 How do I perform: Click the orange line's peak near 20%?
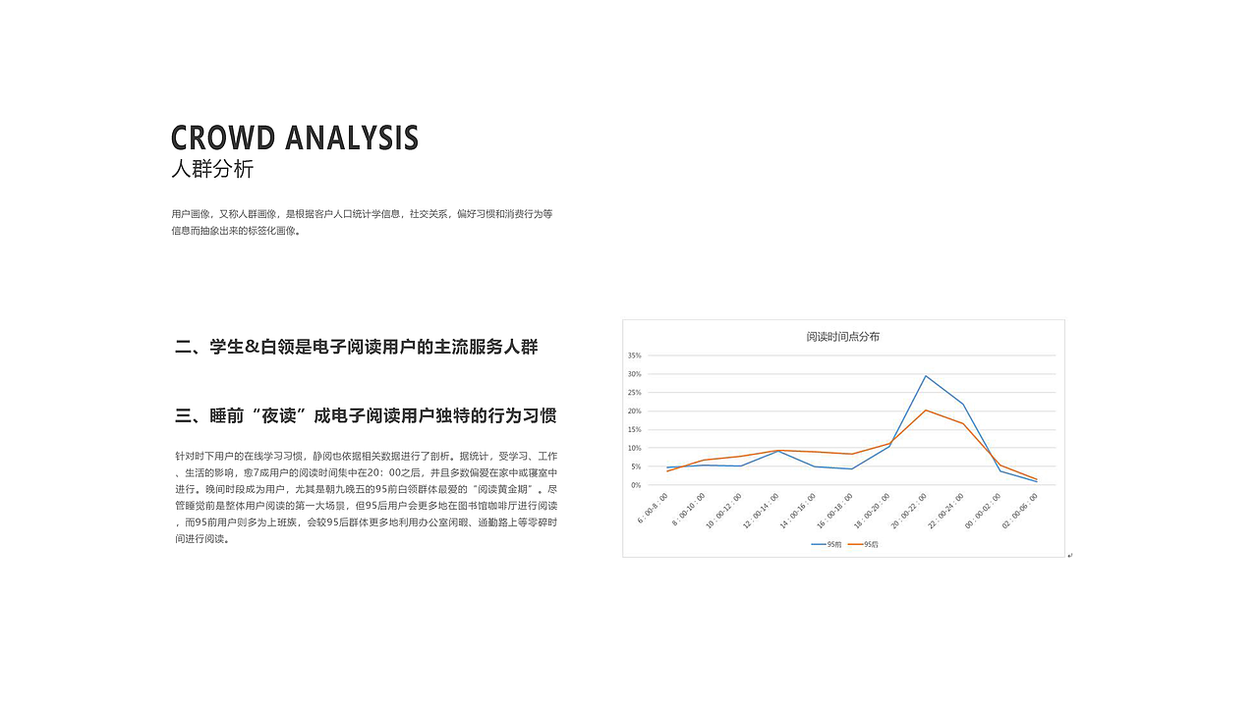coord(926,411)
